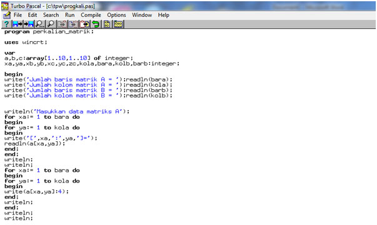Click the "write('[',xa,':',ya,']=');" line
Screen dimensions: 377x225
point(51,138)
